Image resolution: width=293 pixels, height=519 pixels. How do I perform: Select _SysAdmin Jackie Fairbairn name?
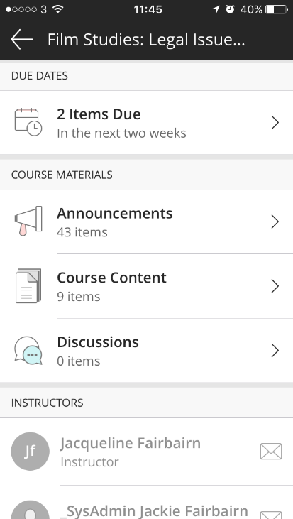pos(154,510)
